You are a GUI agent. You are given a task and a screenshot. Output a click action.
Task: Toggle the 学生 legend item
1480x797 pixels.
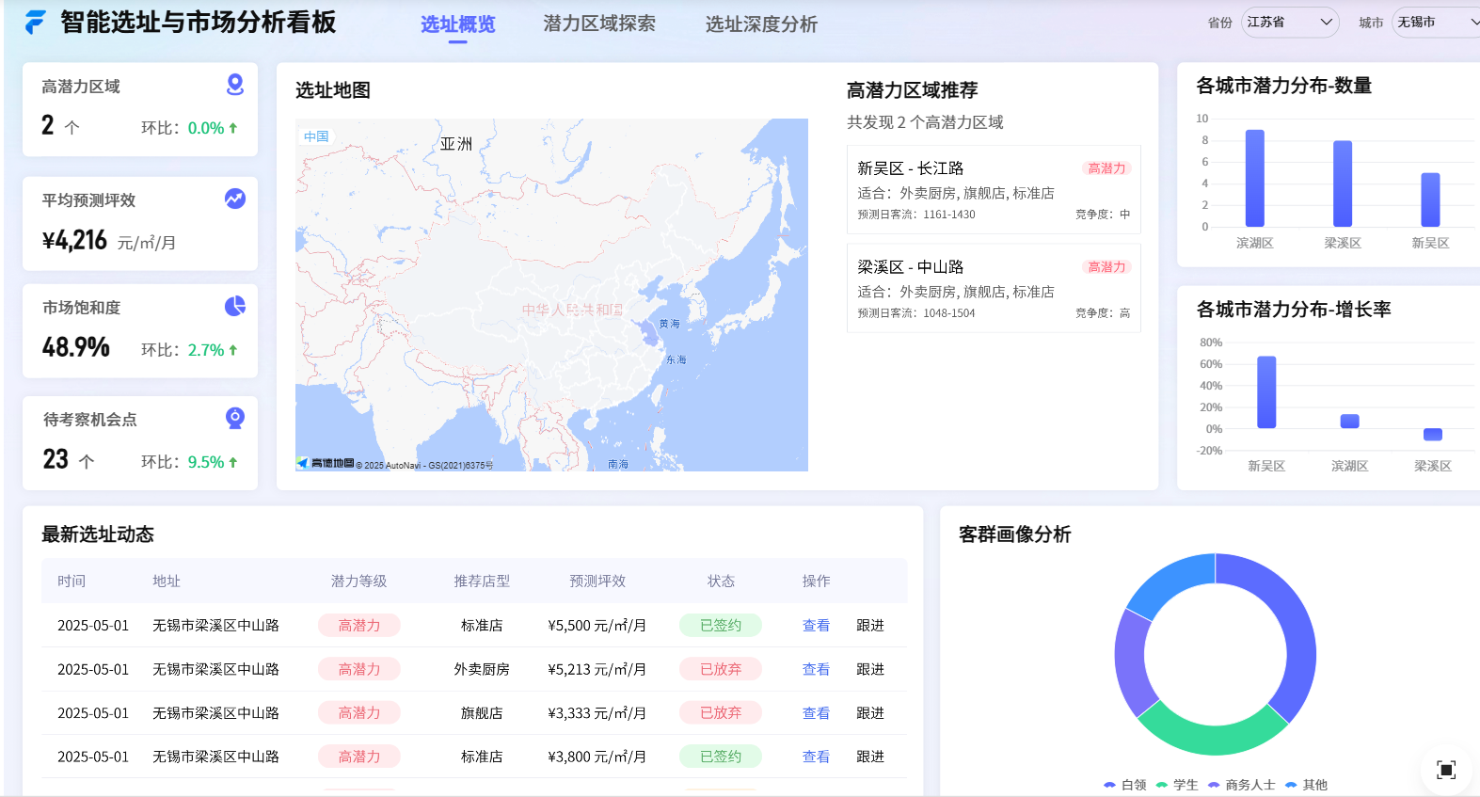click(1177, 785)
